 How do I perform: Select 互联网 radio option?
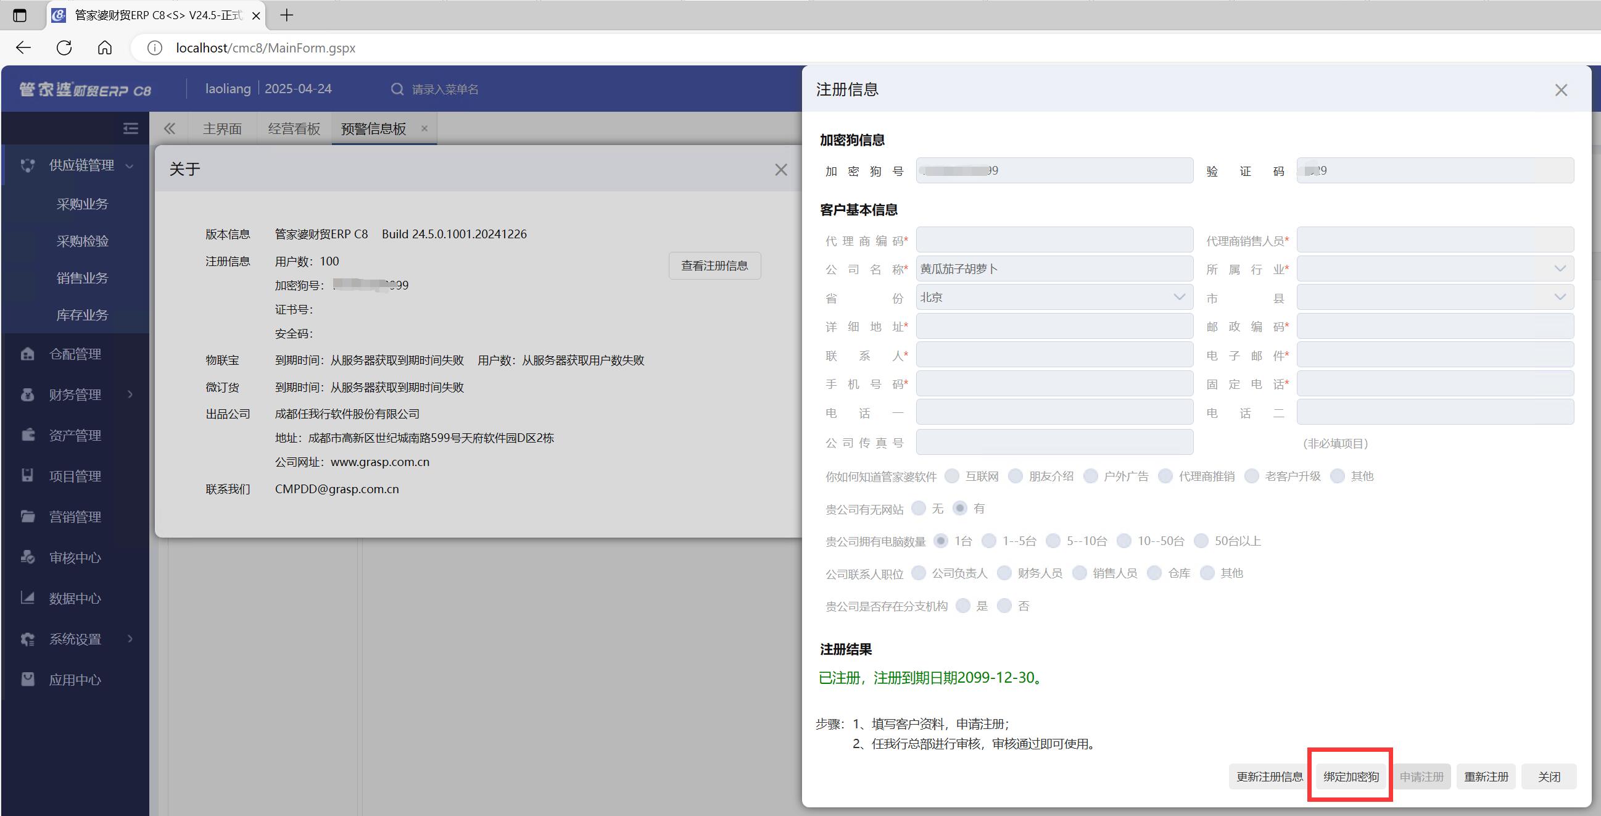coord(951,477)
